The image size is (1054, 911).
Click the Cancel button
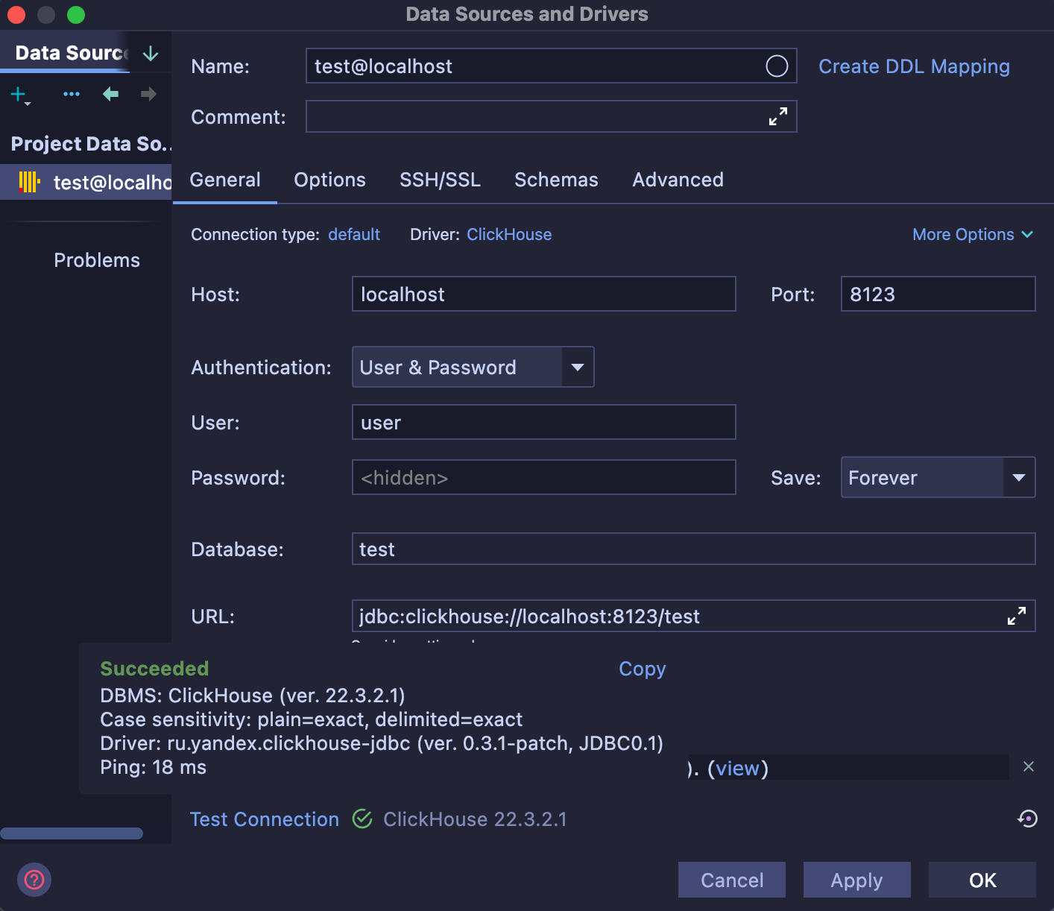click(x=732, y=880)
